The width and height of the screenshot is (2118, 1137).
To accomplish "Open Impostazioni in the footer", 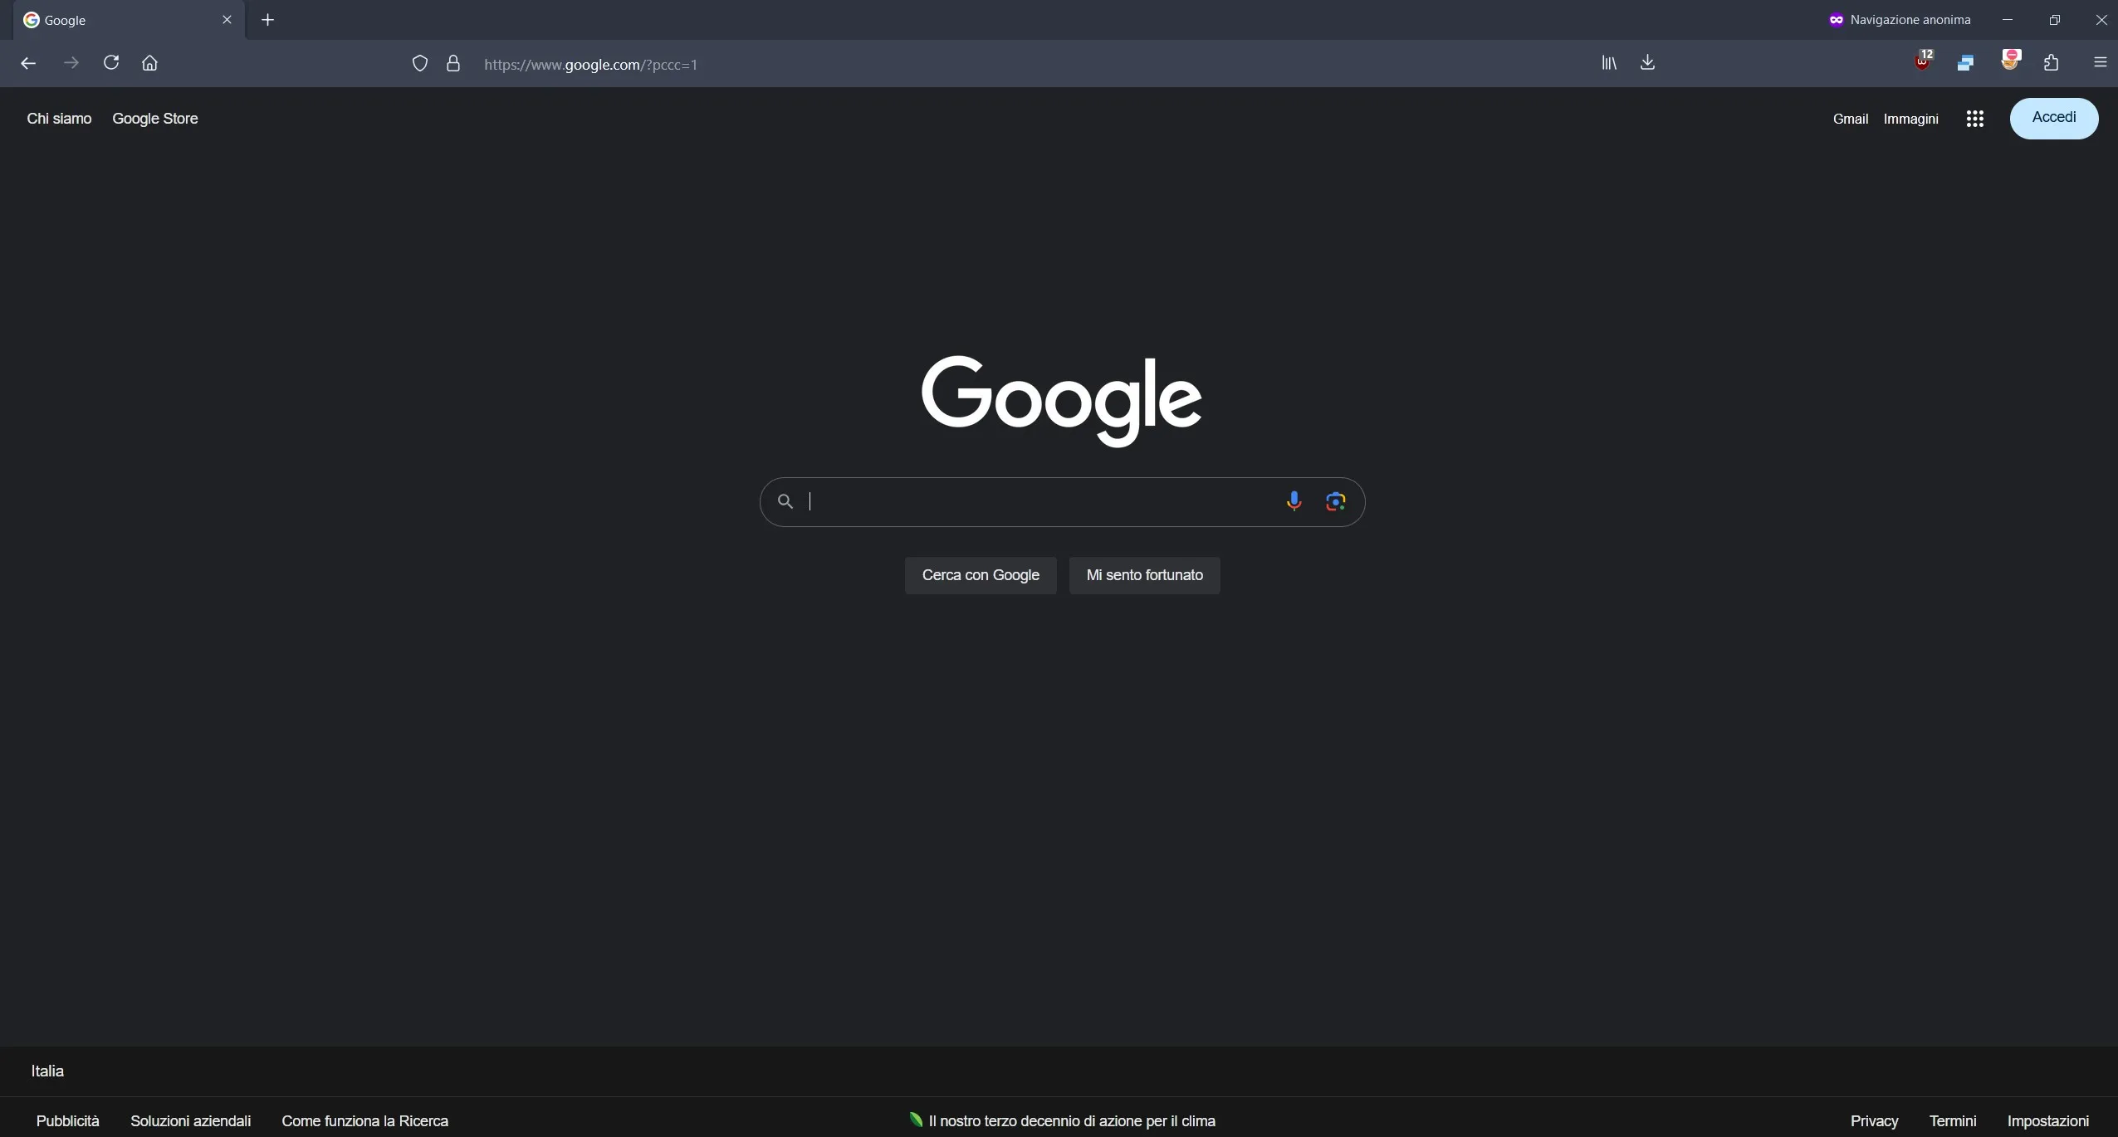I will (2047, 1120).
